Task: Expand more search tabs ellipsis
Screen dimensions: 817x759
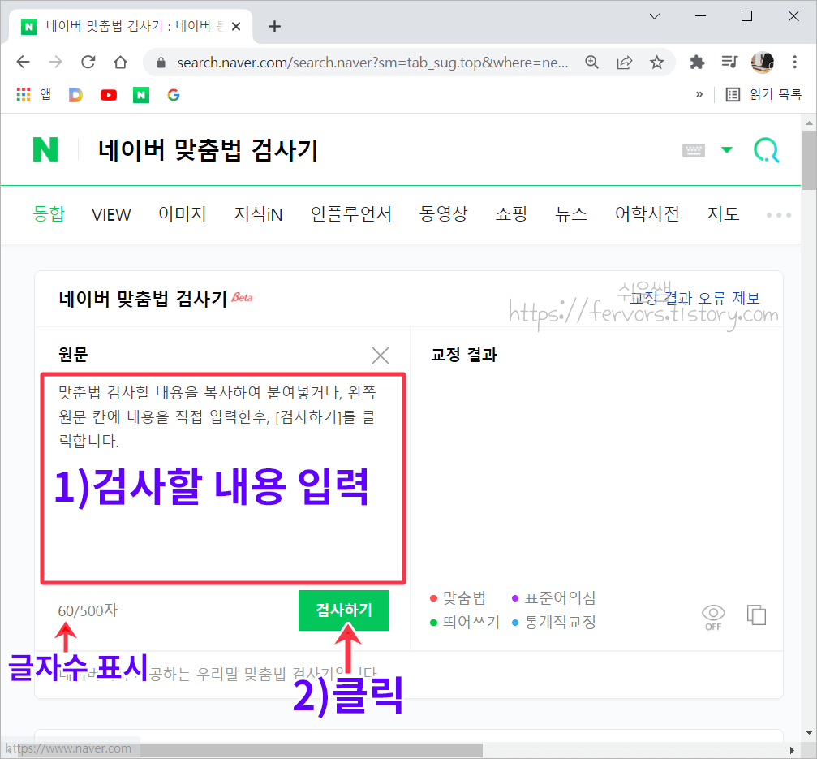Action: point(778,215)
